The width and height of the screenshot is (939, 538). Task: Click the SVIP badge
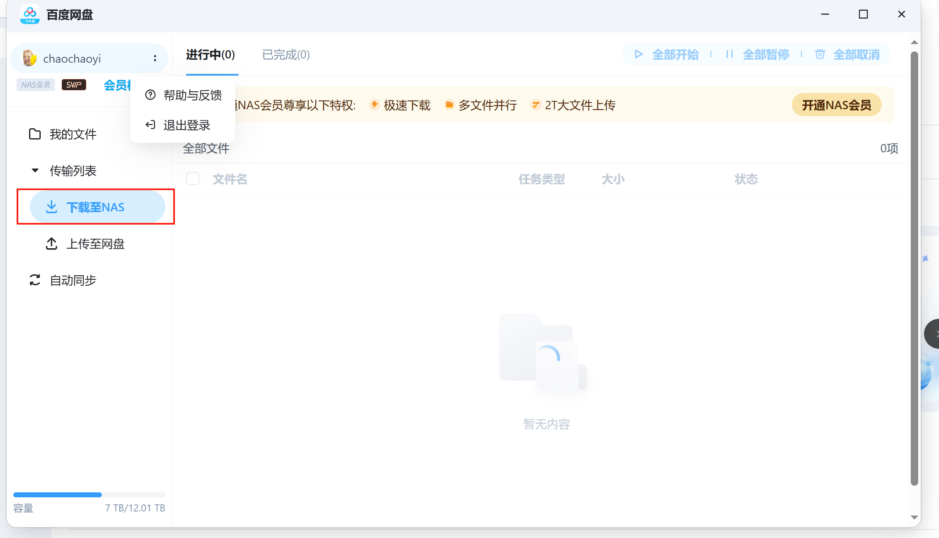74,85
